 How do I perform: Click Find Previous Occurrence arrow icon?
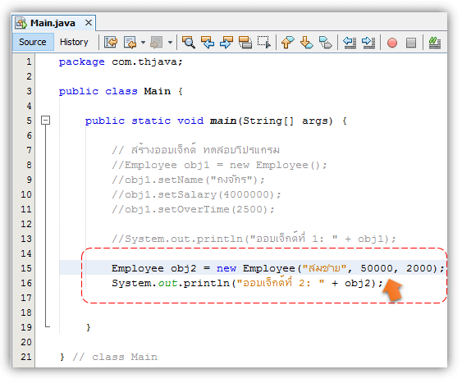(208, 42)
